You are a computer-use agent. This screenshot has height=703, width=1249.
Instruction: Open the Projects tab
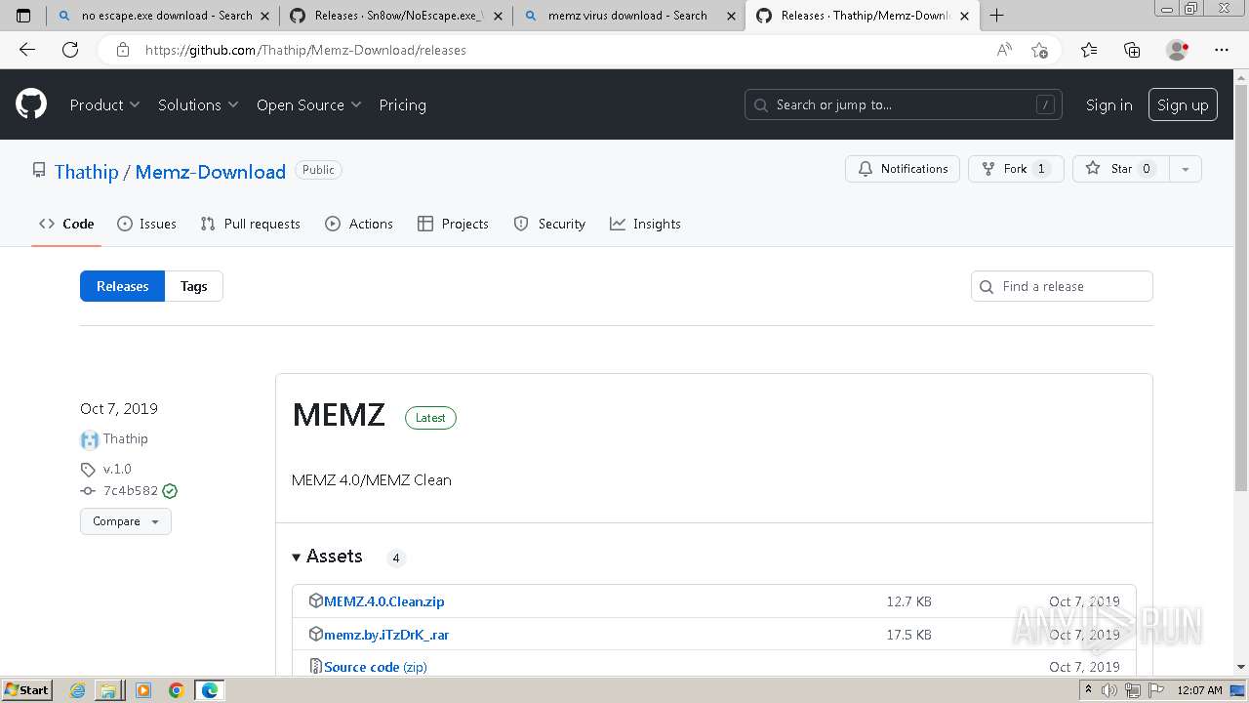pyautogui.click(x=453, y=224)
